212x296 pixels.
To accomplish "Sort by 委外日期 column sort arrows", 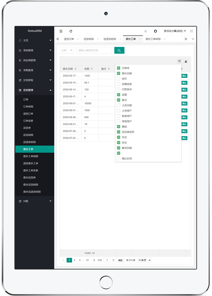I will (x=75, y=69).
